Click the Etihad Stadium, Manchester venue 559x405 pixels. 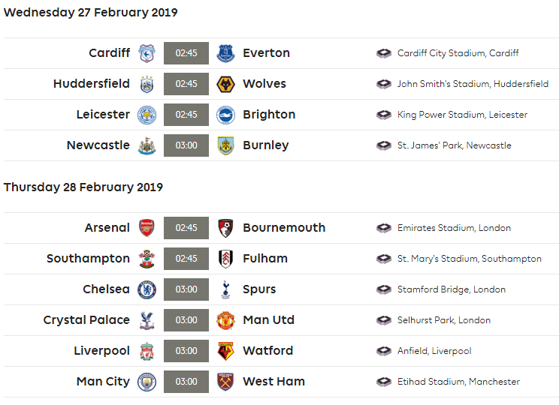[458, 382]
